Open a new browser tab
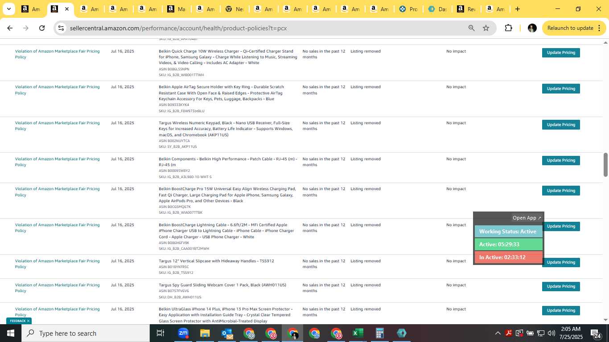The height and width of the screenshot is (342, 609). 517,9
